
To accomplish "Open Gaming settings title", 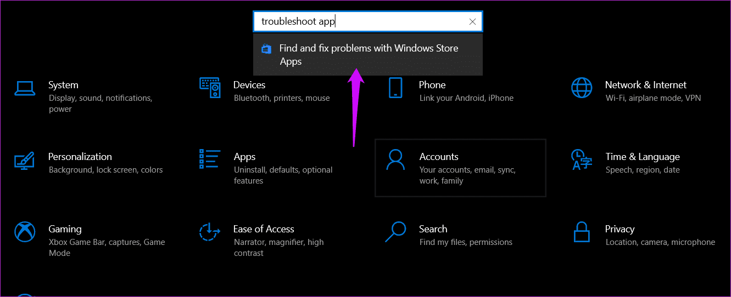I will tap(65, 229).
